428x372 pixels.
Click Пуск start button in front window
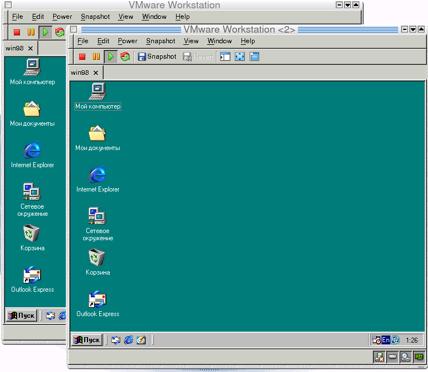(87, 340)
